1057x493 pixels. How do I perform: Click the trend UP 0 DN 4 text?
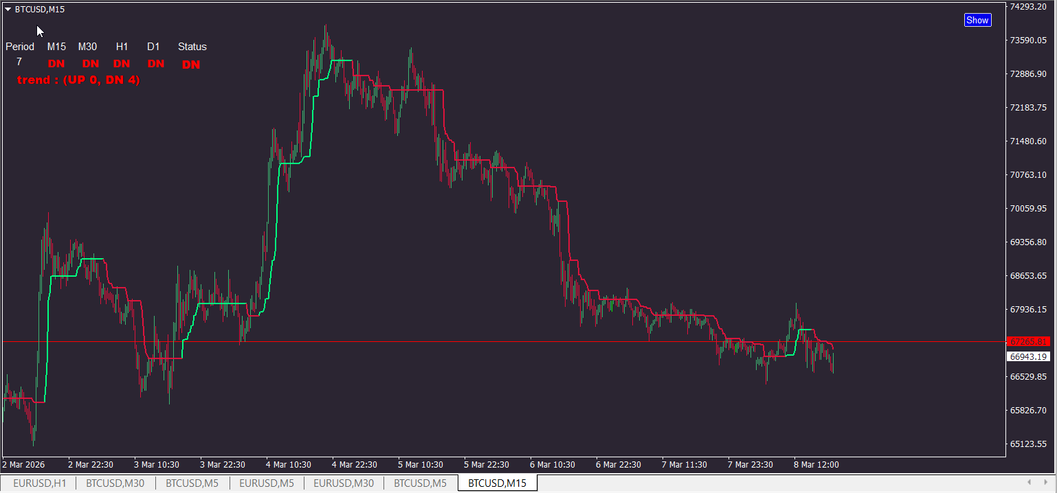[x=78, y=80]
